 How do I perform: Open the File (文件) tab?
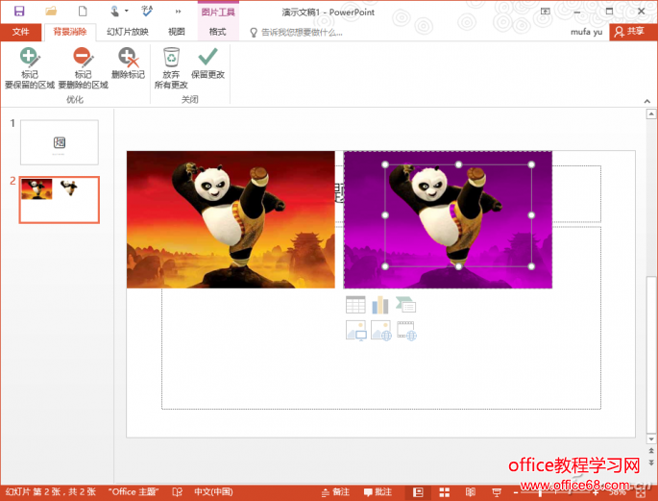click(21, 32)
